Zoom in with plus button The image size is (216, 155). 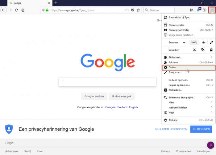[204, 42]
